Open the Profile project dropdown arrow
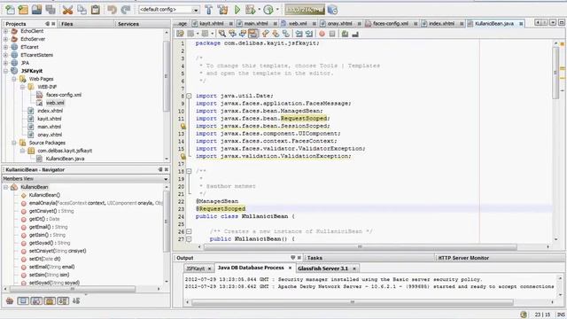 (x=277, y=10)
